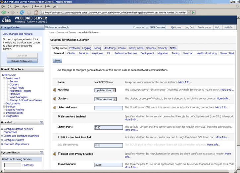240x173 pixels.
Task: Open the Bookmarks menu
Action: pyautogui.click(x=37, y=6)
